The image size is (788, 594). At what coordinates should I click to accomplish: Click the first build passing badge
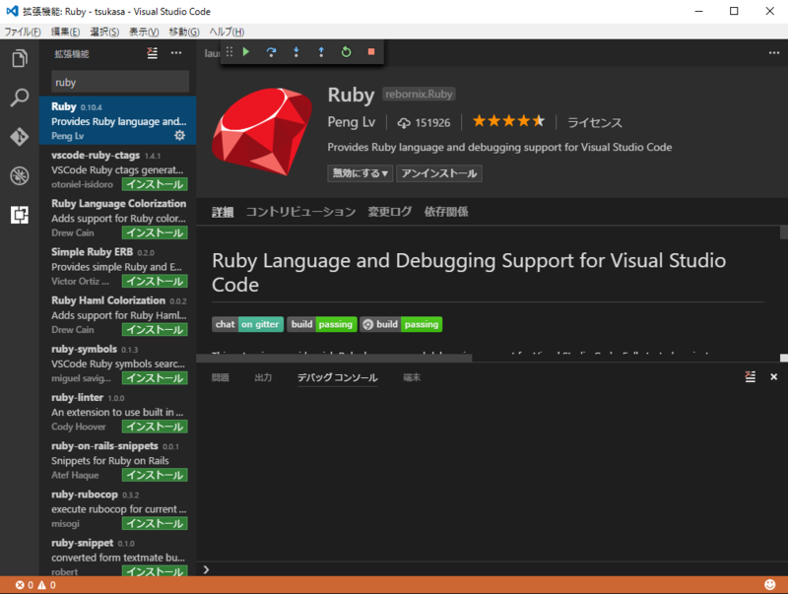322,325
